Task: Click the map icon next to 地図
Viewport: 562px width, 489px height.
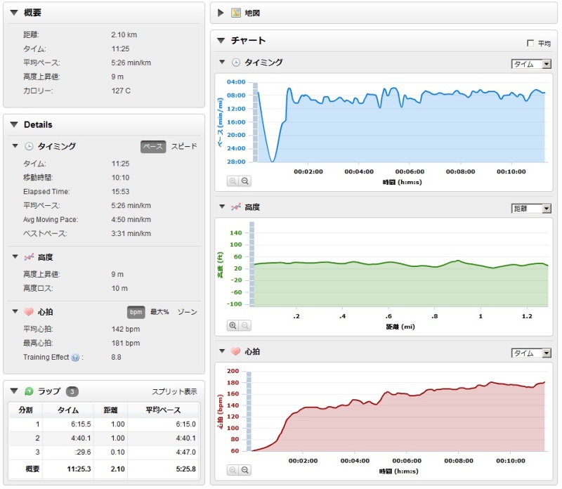Action: 236,13
